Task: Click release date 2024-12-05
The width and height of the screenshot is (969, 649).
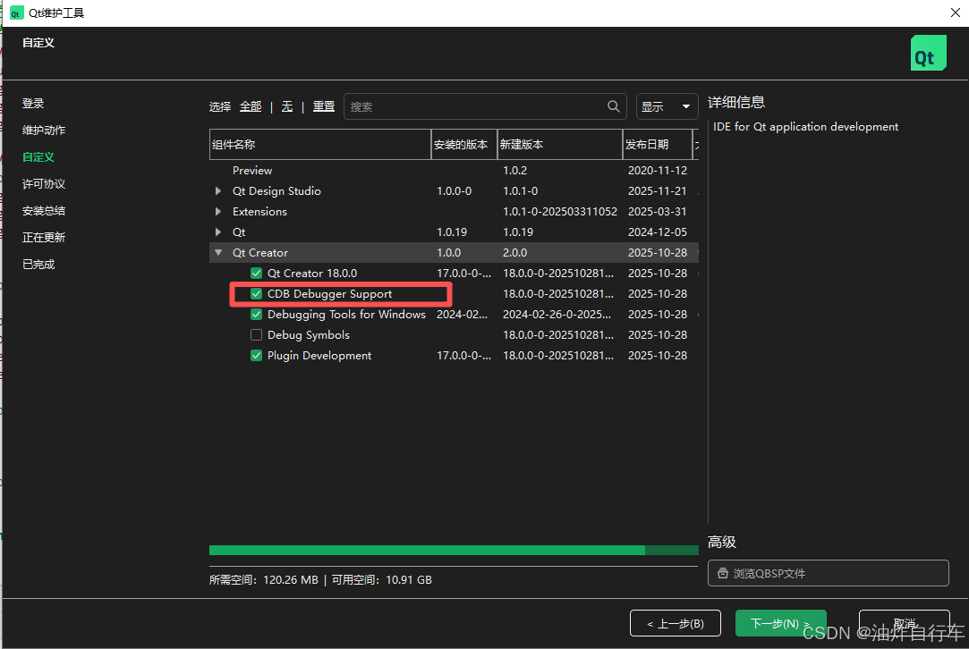Action: coord(658,232)
